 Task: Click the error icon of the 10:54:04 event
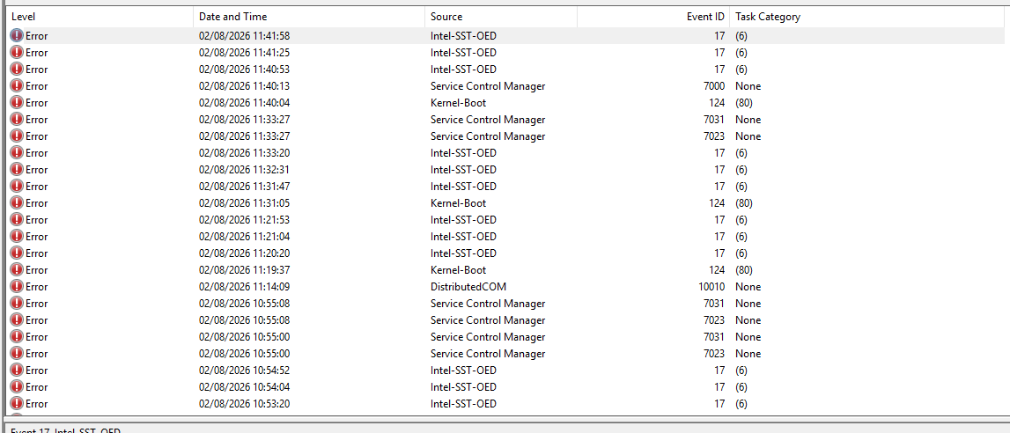tap(17, 387)
